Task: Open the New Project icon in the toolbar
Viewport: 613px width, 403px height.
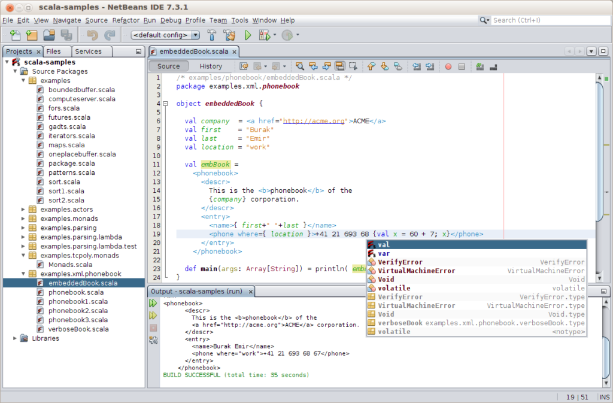Action: tap(31, 35)
